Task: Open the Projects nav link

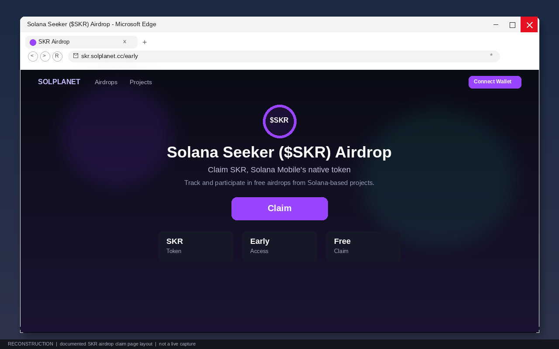Action: pyautogui.click(x=141, y=82)
